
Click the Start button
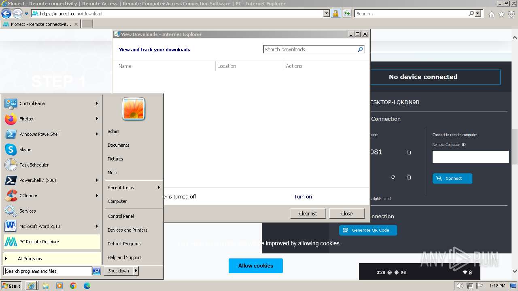11,286
